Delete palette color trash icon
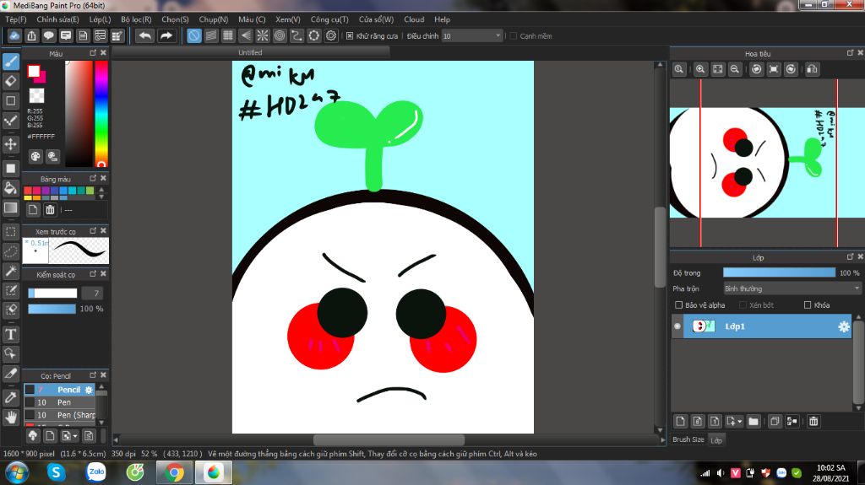 [50, 210]
